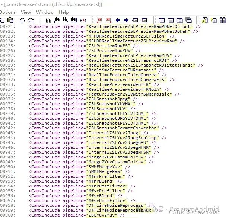The height and width of the screenshot is (218, 226).
Task: Click the second jump-to-caller list icon
Action: 144,20
